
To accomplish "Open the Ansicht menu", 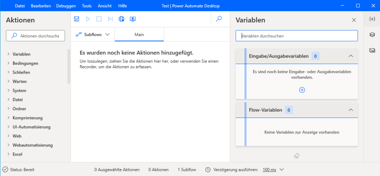I will pos(105,6).
